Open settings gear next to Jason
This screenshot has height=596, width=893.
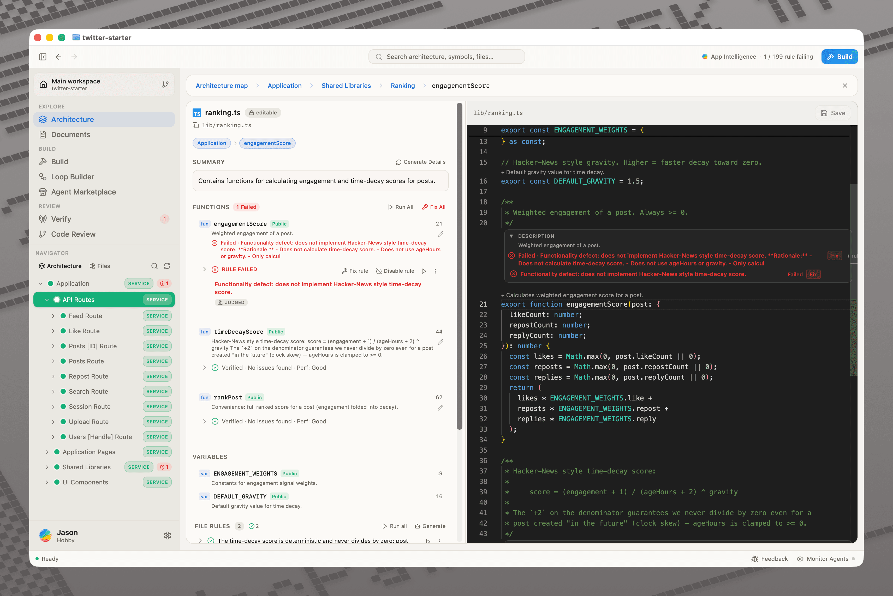(168, 536)
